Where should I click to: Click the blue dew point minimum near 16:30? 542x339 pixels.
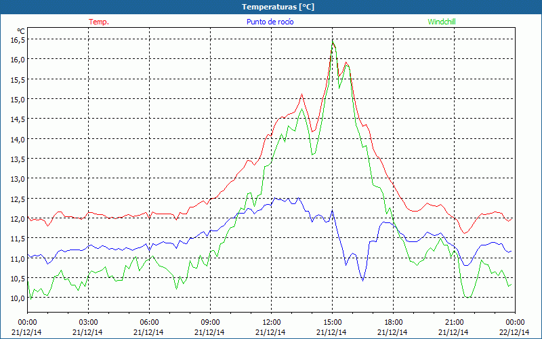(x=362, y=281)
